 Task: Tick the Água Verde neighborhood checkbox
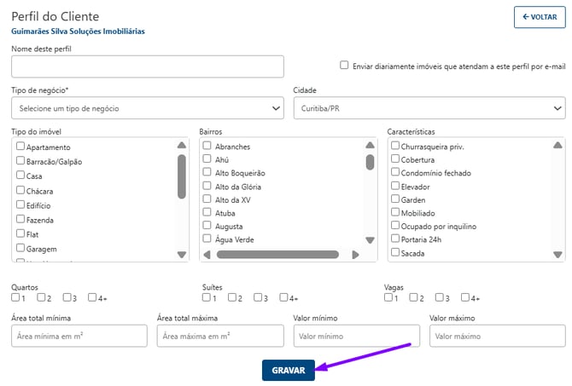207,239
